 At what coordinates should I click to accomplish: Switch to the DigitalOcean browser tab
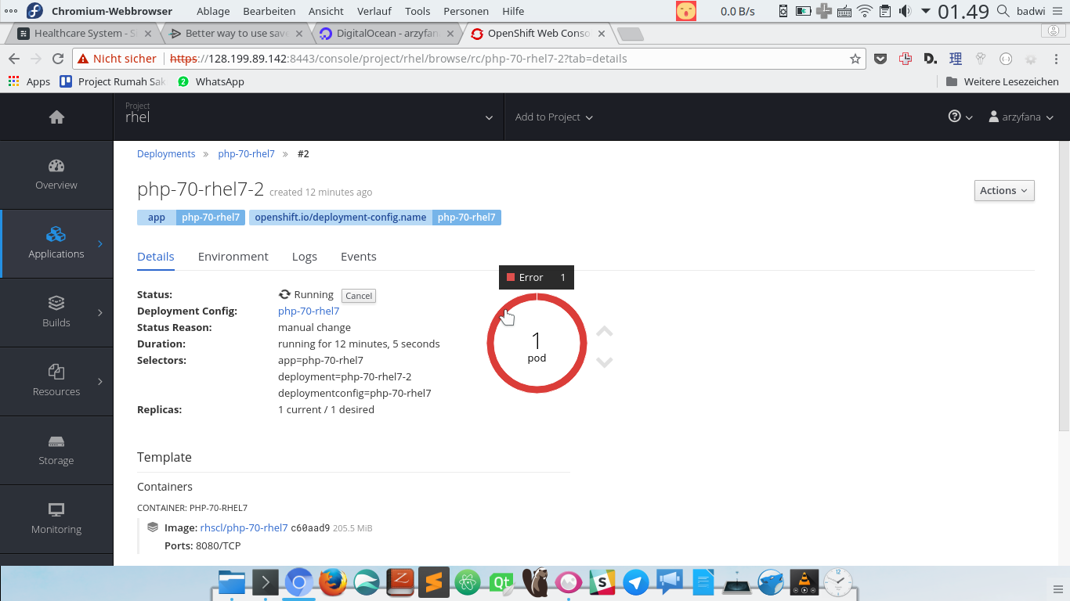(385, 34)
